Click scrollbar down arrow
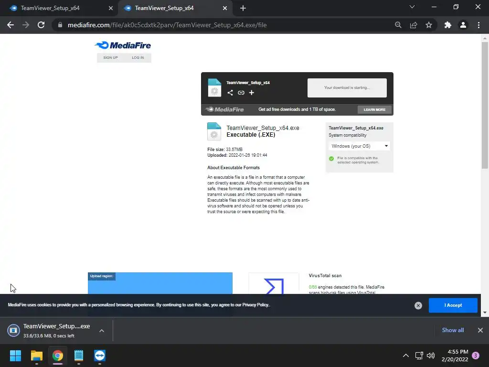Screen dimensions: 489x367 [485, 313]
